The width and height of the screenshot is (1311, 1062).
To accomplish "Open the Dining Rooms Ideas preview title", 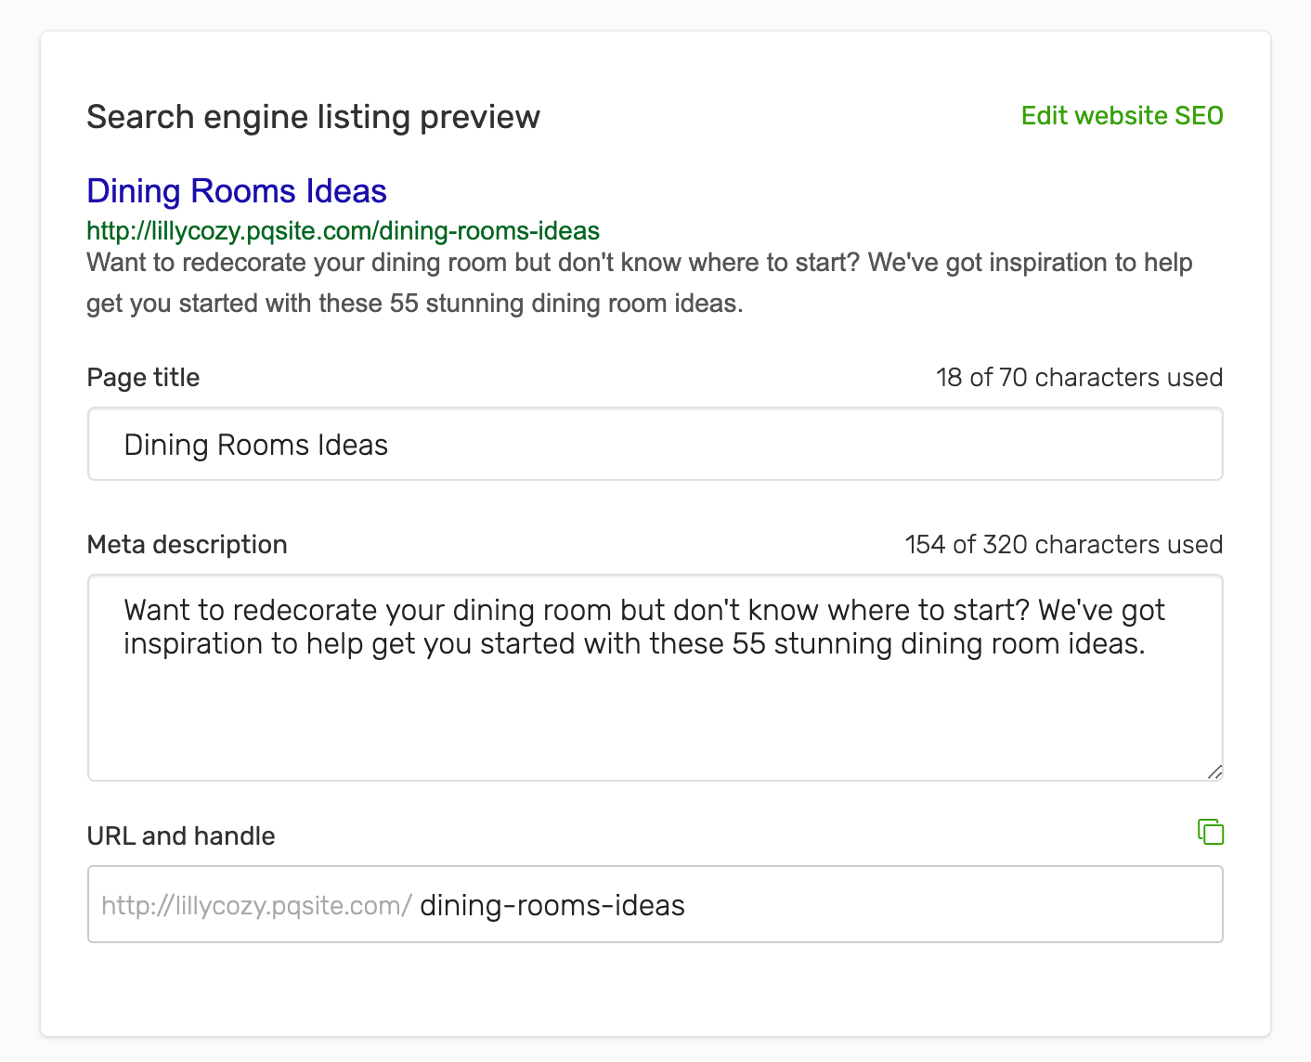I will 237,190.
